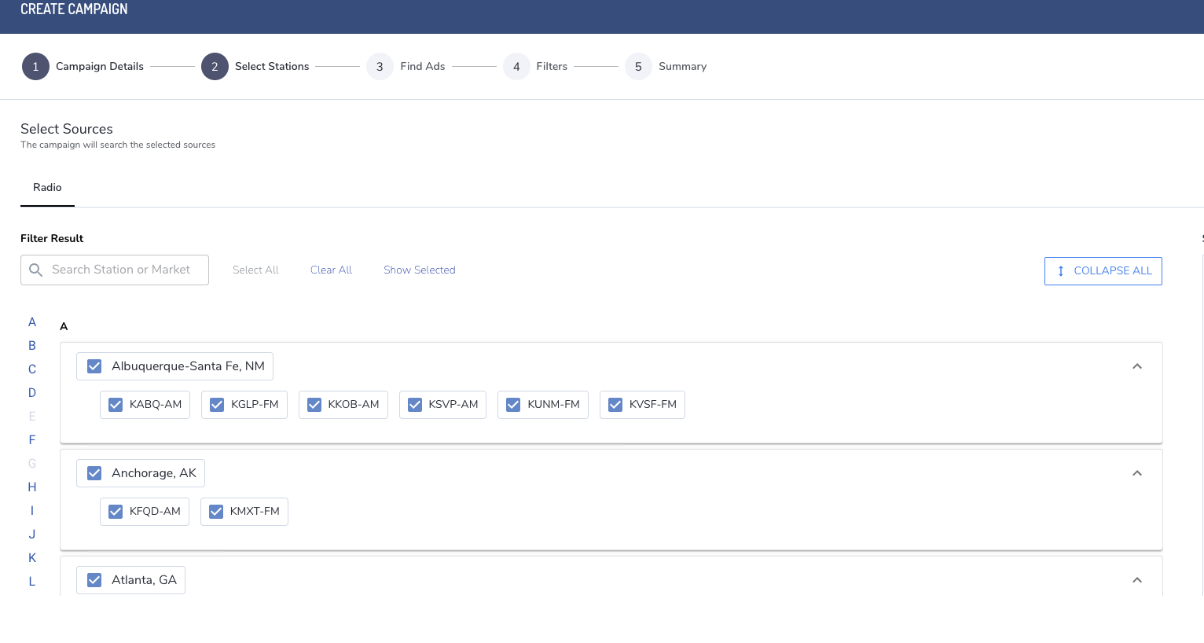Screen dimensions: 1204x643
Task: Toggle the Atlanta, GA checkbox off
Action: coord(94,579)
